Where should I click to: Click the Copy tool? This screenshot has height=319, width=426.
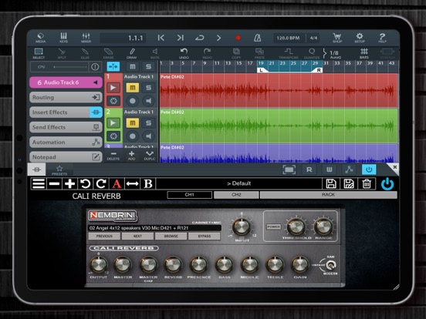[236, 53]
